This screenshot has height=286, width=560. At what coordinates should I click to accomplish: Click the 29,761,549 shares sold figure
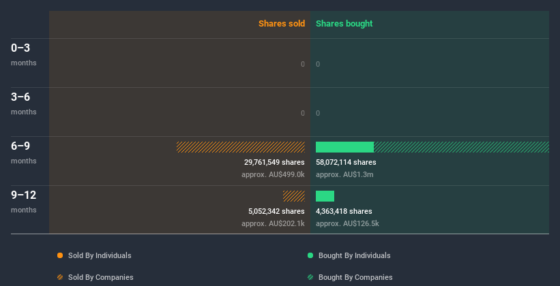click(x=274, y=162)
